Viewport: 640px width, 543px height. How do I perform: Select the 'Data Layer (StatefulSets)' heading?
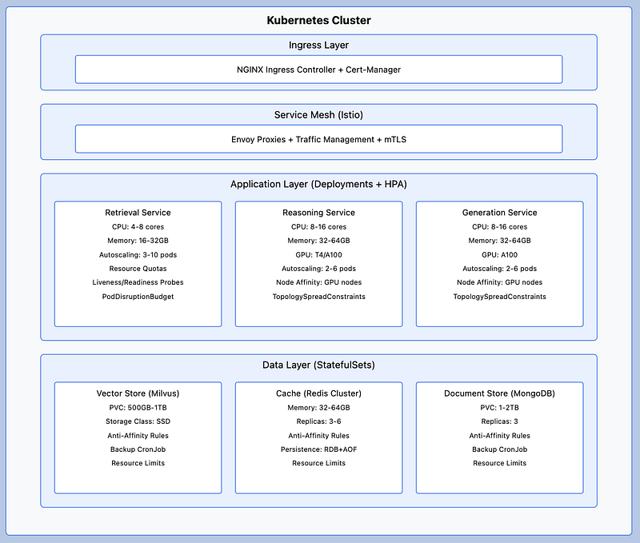pos(318,365)
